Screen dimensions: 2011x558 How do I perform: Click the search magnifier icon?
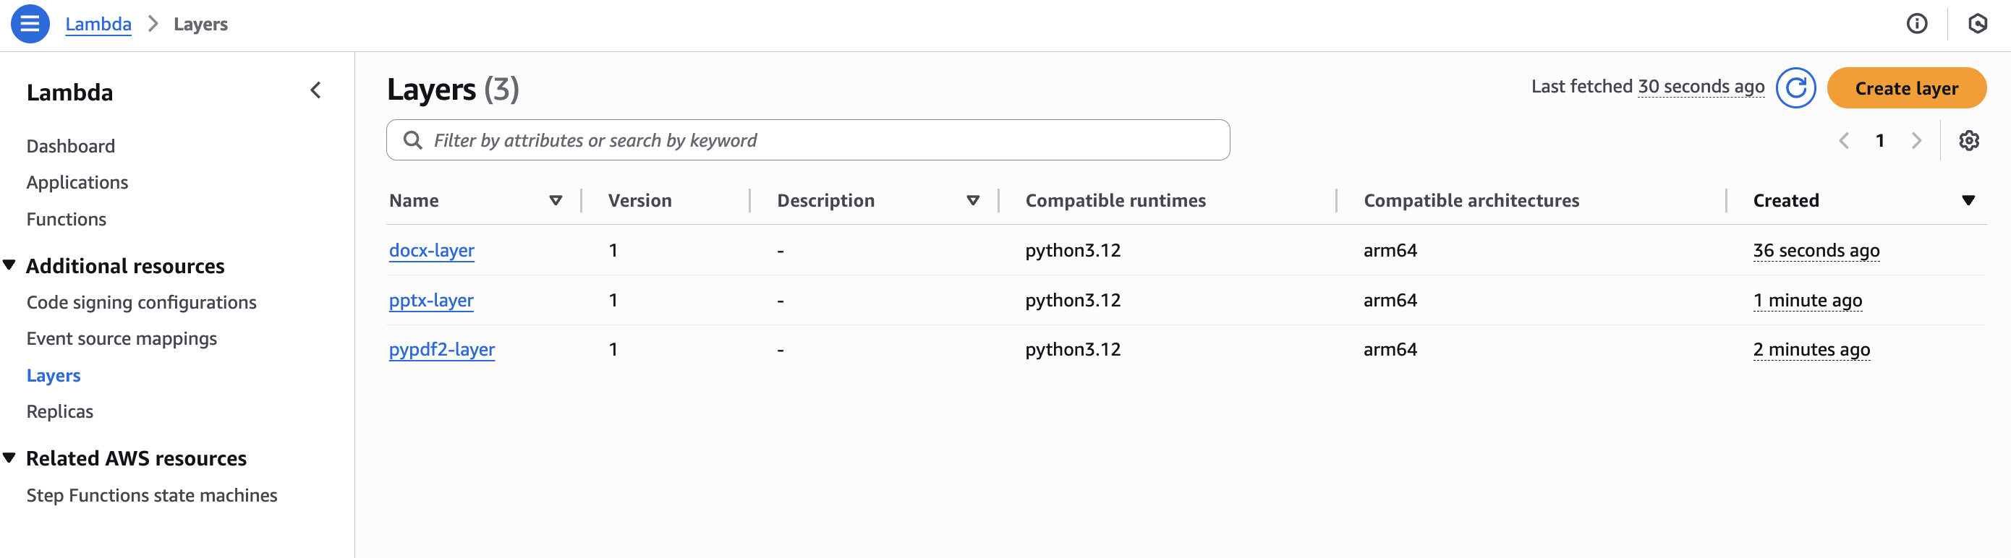coord(412,140)
